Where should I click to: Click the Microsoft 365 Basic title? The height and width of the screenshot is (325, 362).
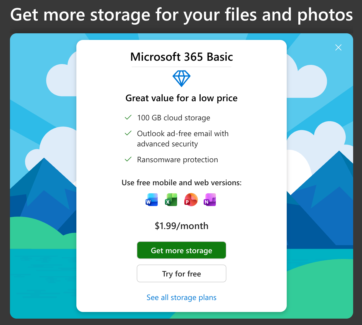point(182,57)
